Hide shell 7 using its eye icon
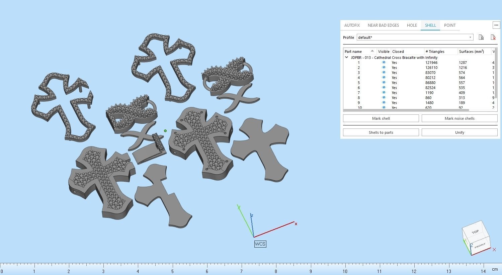Screen dimensions: 502x275 coord(384,92)
